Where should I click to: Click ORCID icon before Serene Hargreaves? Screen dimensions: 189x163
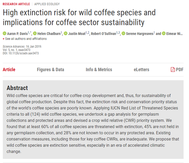point(123,33)
